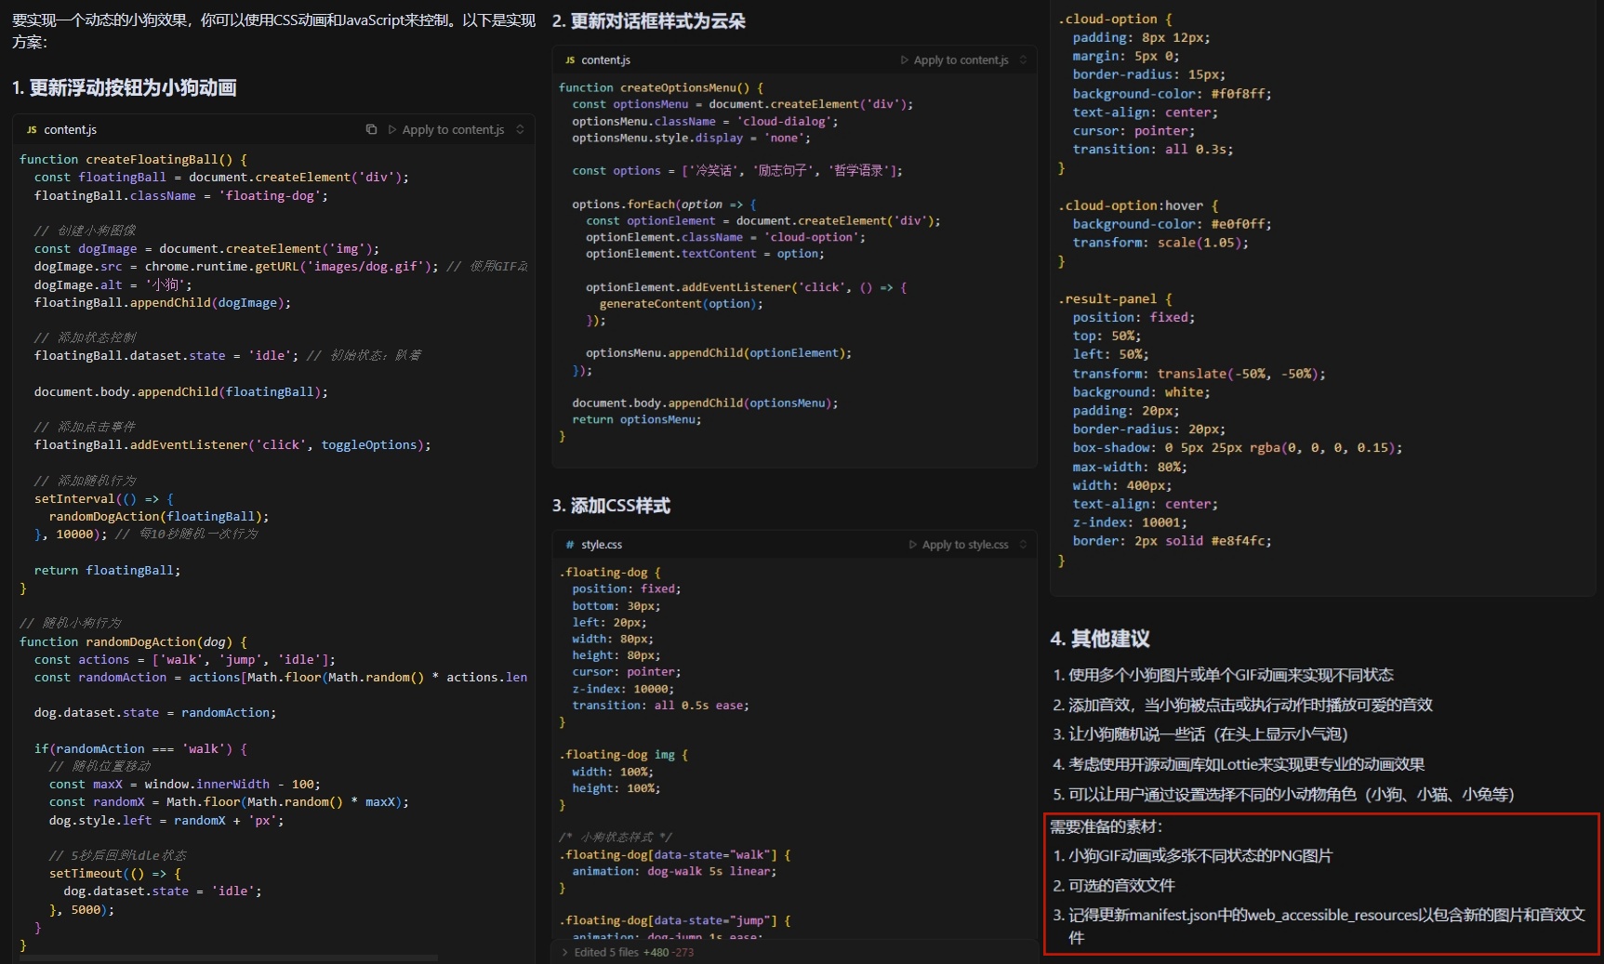Image resolution: width=1604 pixels, height=964 pixels.
Task: Apply the createOptionsMenu code to content.js
Action: coord(960,60)
